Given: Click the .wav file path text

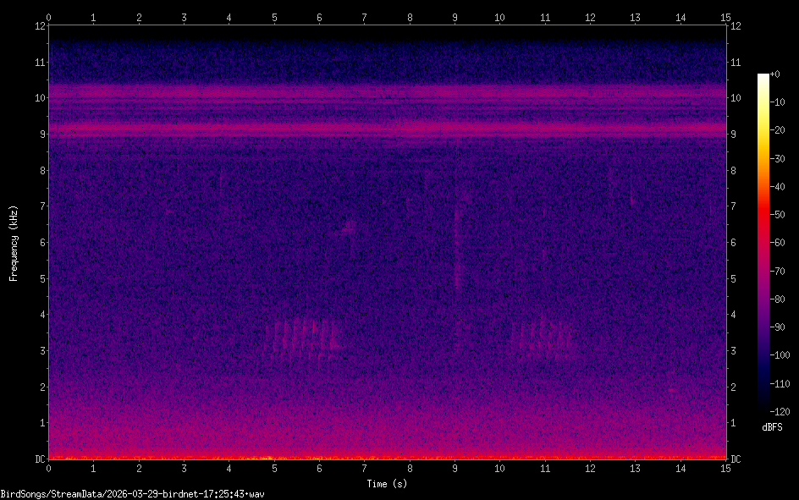Looking at the screenshot, I should pyautogui.click(x=132, y=494).
